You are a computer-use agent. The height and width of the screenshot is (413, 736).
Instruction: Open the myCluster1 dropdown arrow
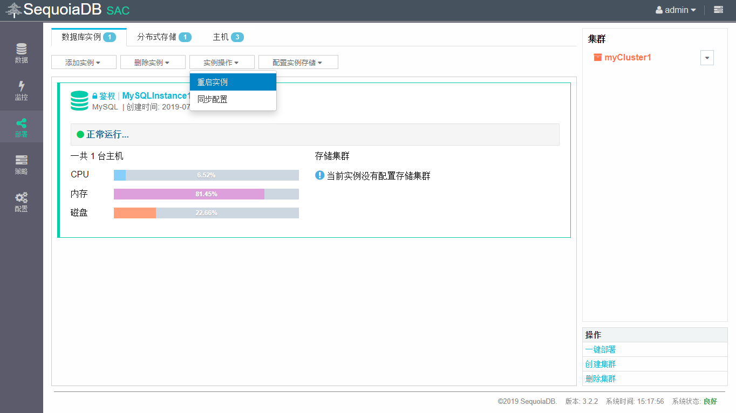click(x=707, y=58)
